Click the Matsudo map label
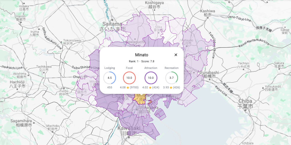Viewport: 291px width, 145px height. [187, 42]
